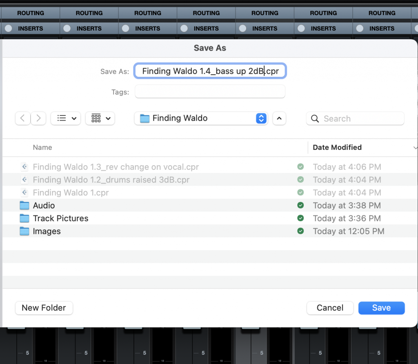Go back with the left chevron
Screen dimensions: 418x364
(23, 118)
